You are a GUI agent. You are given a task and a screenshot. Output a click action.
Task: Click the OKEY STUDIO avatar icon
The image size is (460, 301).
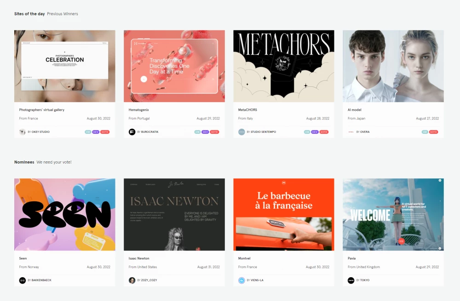coord(22,132)
